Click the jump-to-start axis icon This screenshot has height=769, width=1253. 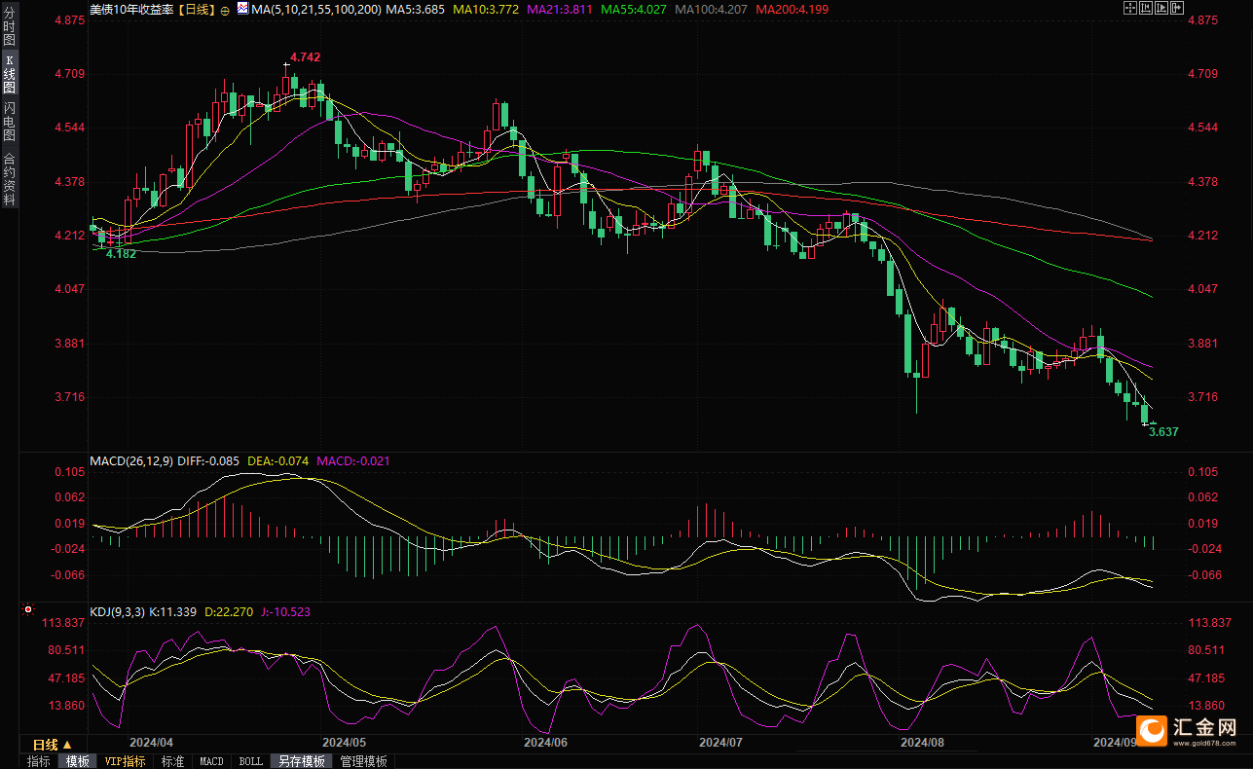coord(1146,8)
